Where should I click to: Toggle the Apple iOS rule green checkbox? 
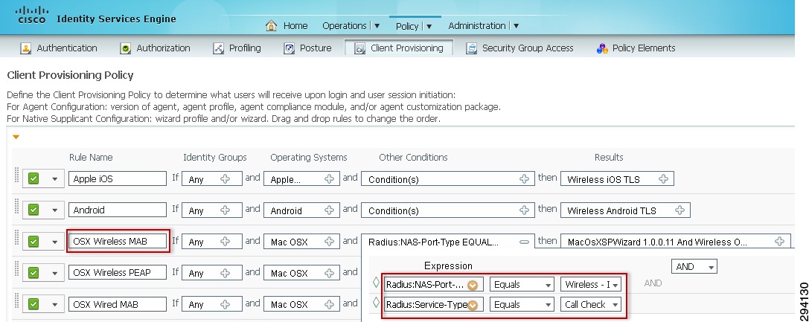pyautogui.click(x=33, y=178)
